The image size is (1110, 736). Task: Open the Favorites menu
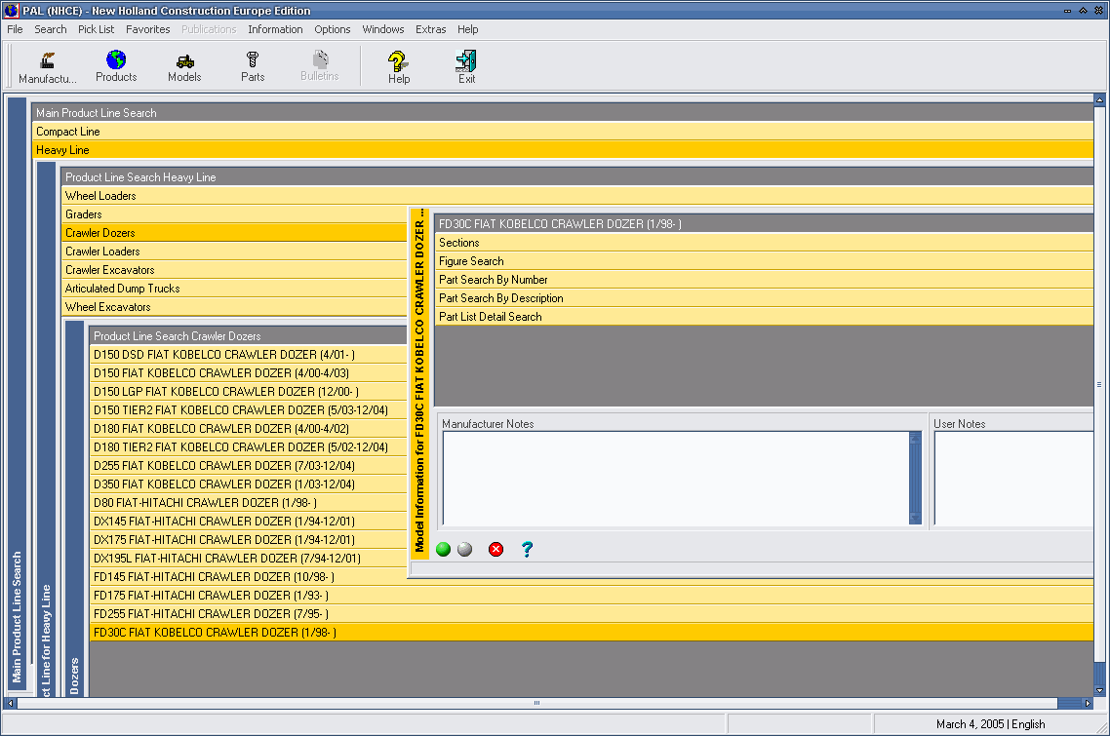pyautogui.click(x=148, y=29)
